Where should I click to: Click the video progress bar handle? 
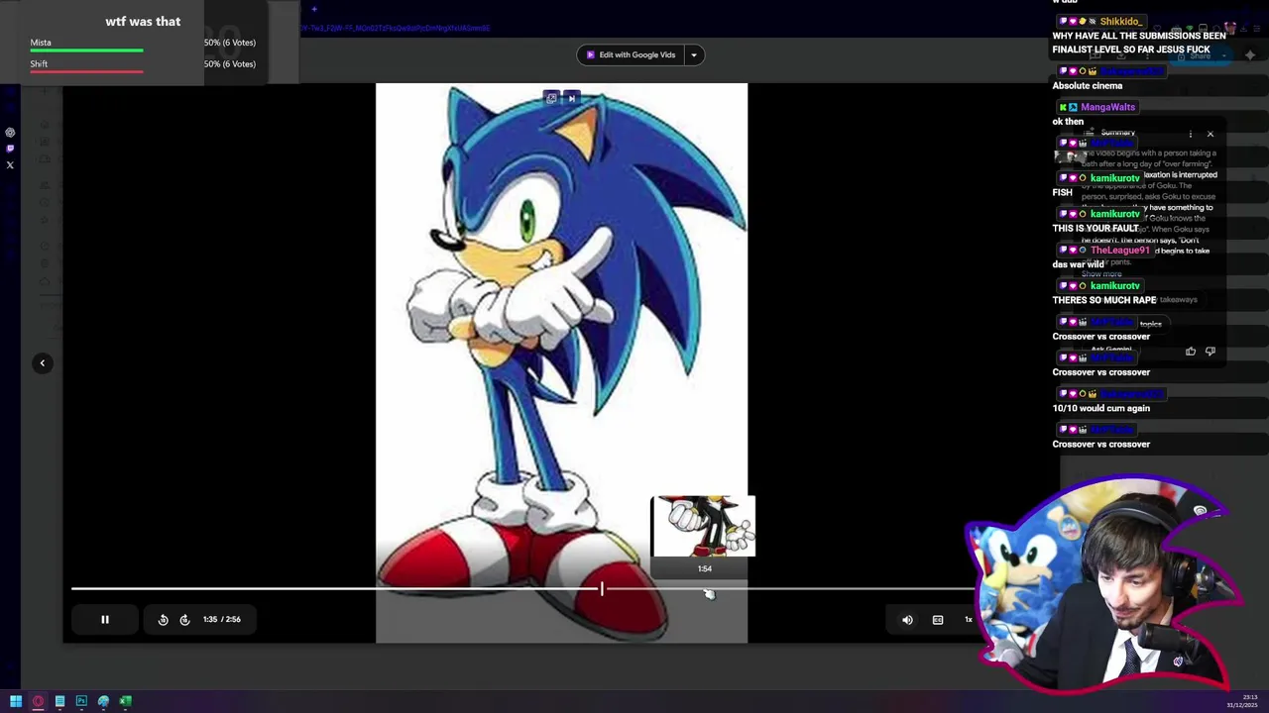tap(602, 589)
